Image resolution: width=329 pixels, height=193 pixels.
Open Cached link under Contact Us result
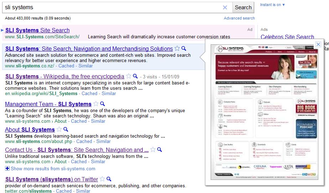[79, 162]
